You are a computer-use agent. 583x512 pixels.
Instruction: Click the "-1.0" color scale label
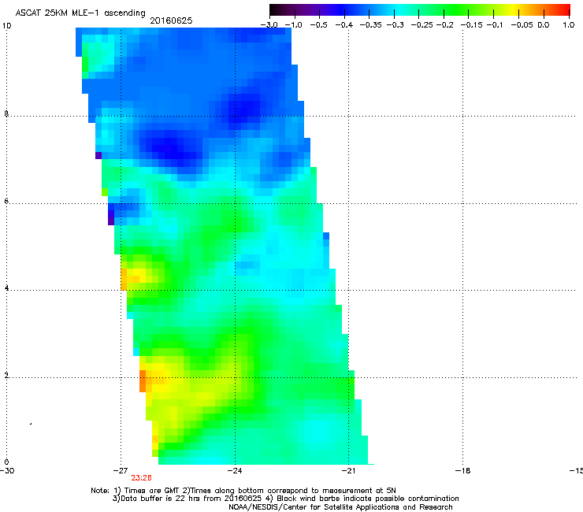click(294, 25)
